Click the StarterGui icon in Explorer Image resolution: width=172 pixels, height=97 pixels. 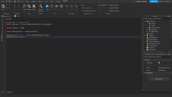[x=148, y=48]
